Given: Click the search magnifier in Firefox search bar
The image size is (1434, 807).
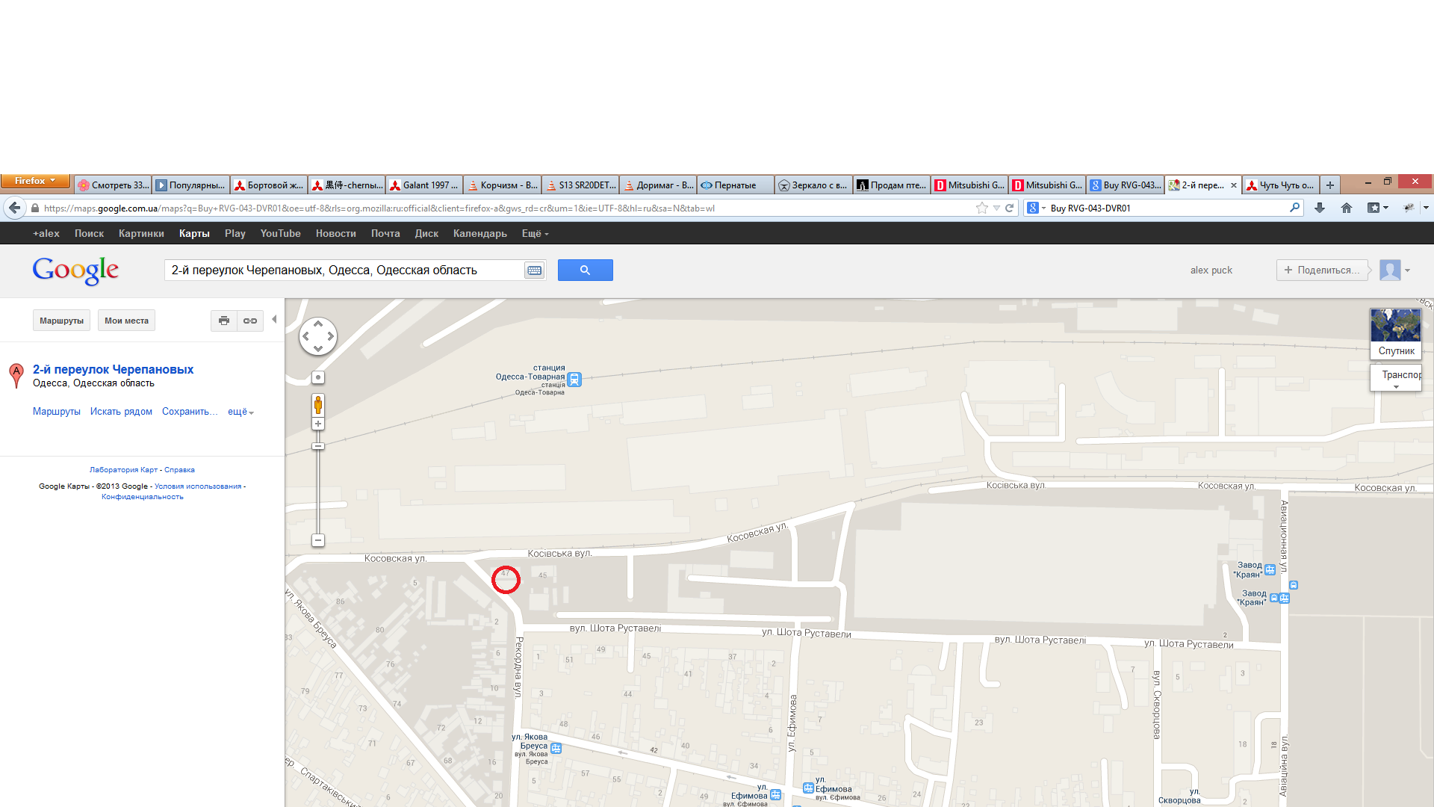Looking at the screenshot, I should coord(1294,208).
